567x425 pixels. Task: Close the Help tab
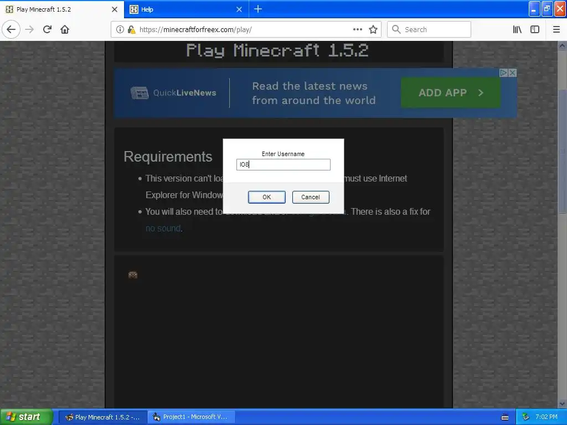click(239, 9)
